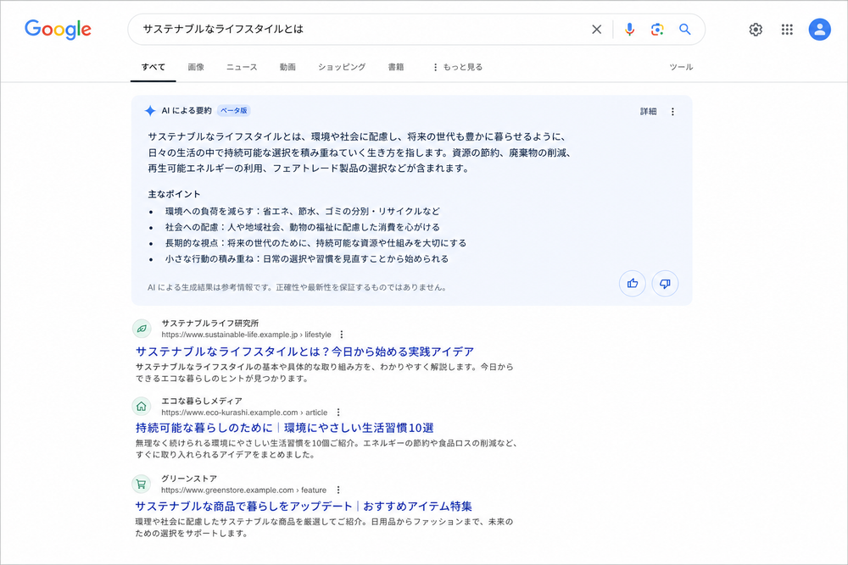Click the house favicon of エコな暮らしメディア
This screenshot has width=848, height=565.
142,407
